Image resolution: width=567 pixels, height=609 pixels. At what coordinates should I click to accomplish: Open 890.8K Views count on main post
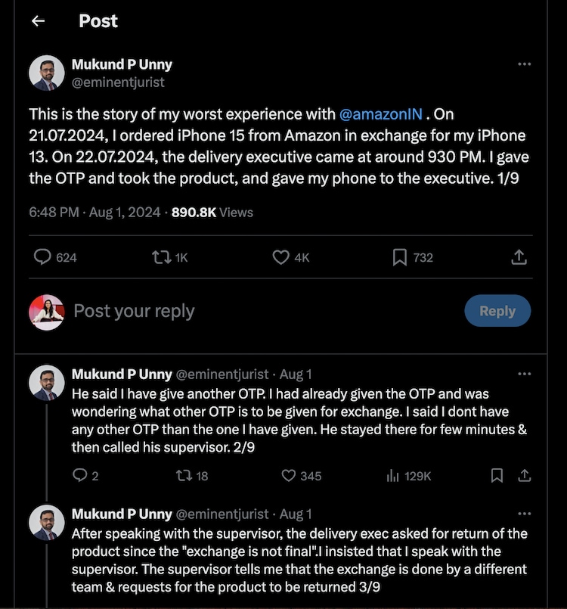212,213
